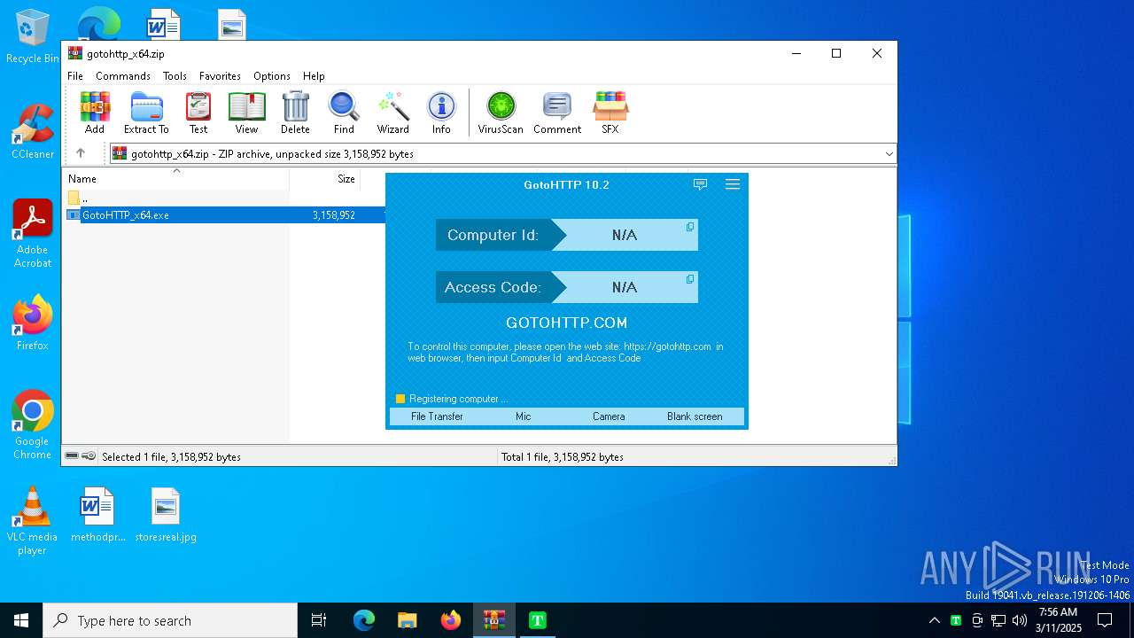Open GotoHTTP chat message icon

pyautogui.click(x=700, y=184)
